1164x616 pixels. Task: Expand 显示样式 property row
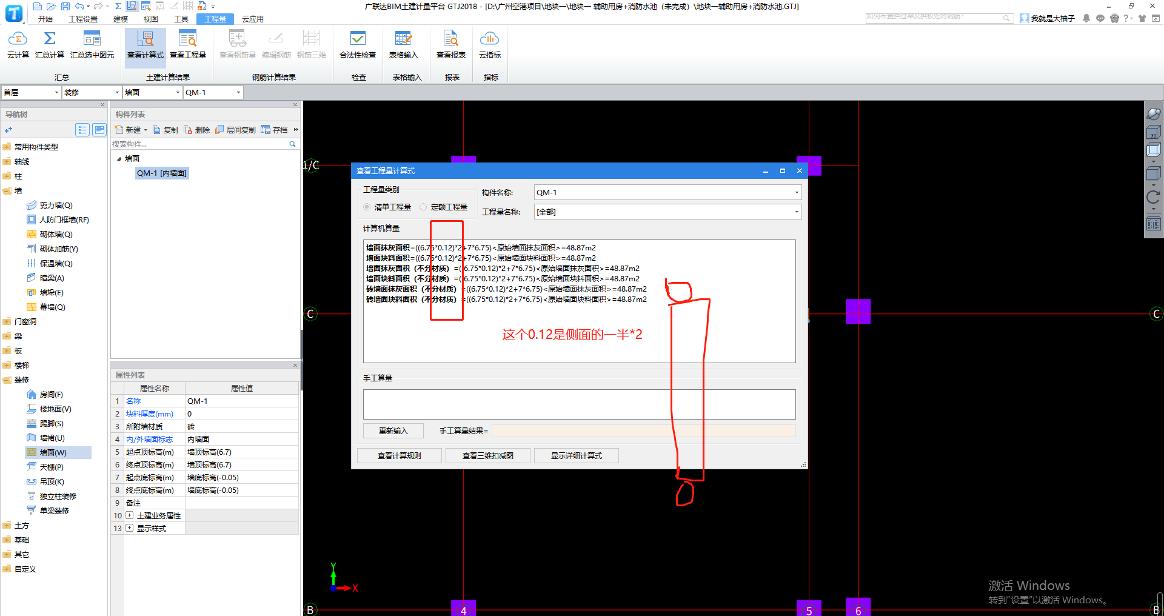coord(129,528)
